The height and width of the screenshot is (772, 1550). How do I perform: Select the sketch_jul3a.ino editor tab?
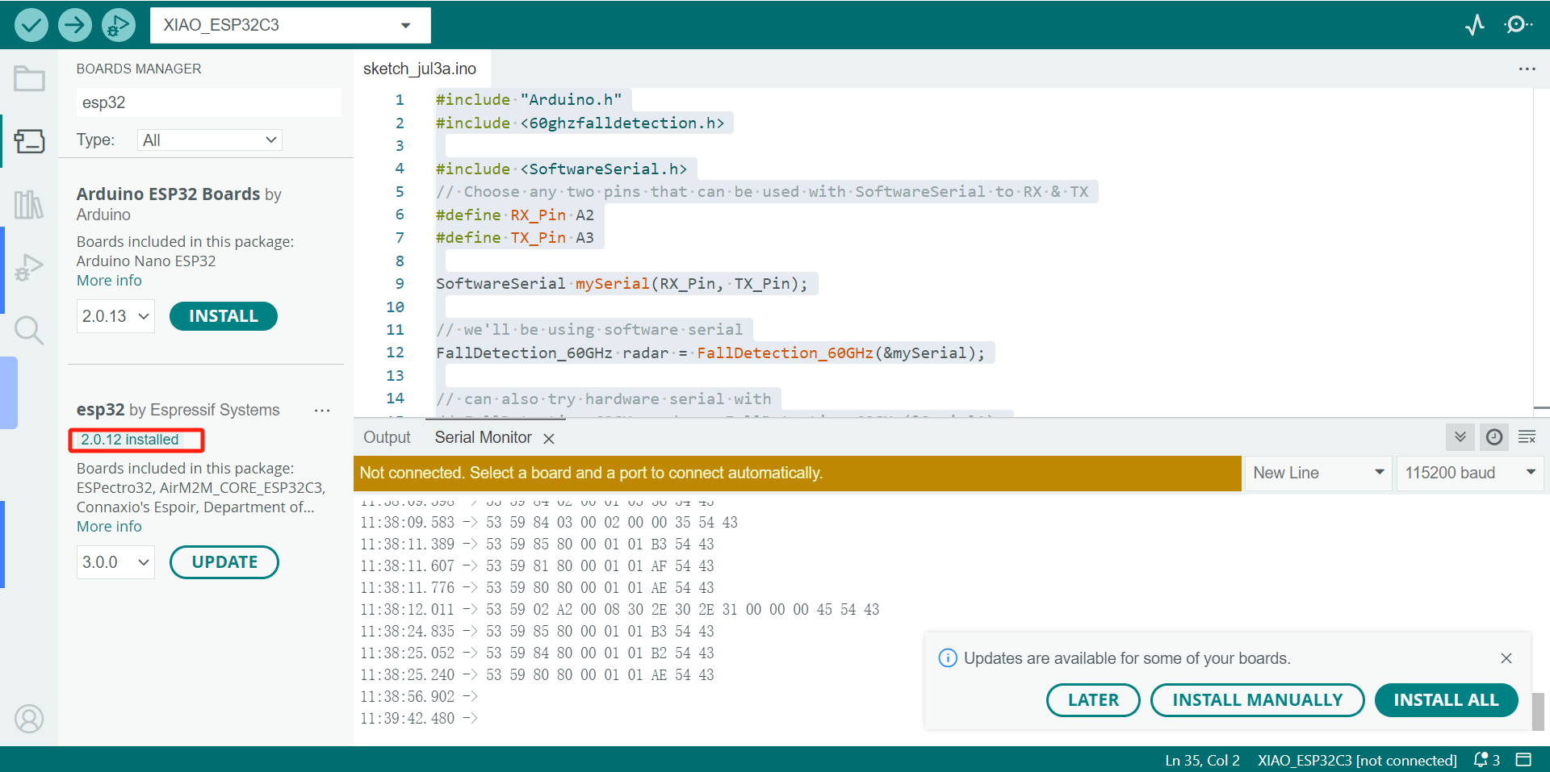pyautogui.click(x=420, y=69)
